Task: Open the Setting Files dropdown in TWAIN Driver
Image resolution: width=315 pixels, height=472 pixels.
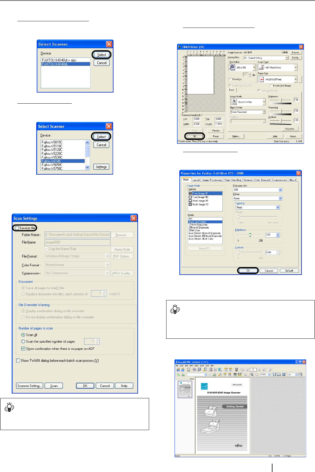Action: 287,58
